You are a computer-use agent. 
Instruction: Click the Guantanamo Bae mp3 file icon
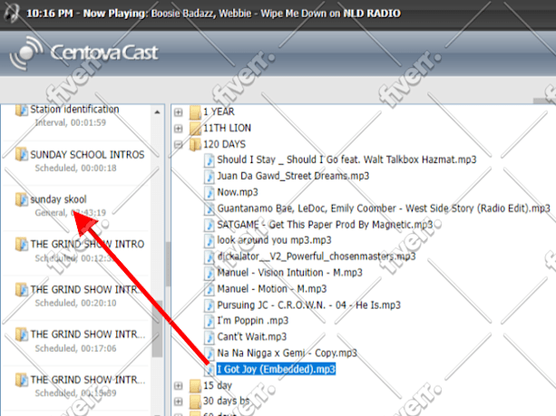tap(210, 208)
